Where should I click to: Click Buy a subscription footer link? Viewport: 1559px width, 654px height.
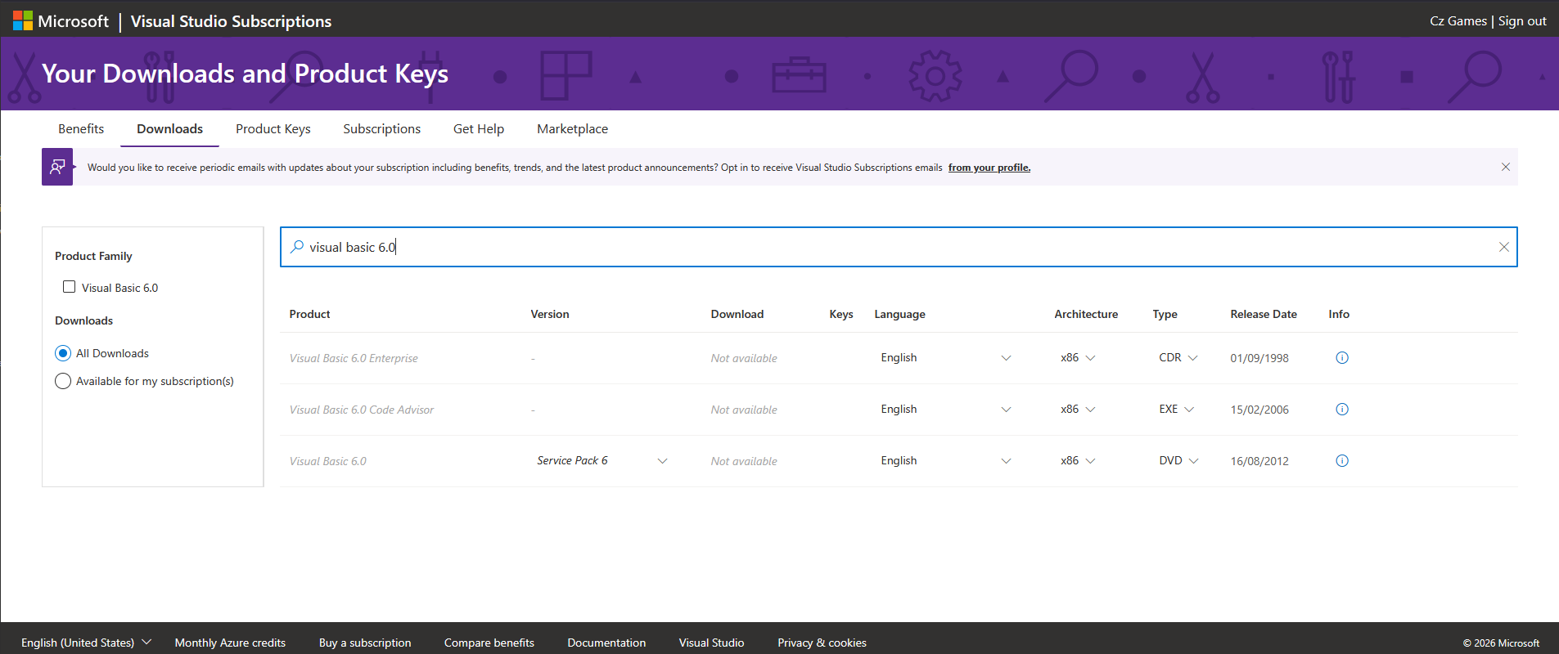point(365,643)
